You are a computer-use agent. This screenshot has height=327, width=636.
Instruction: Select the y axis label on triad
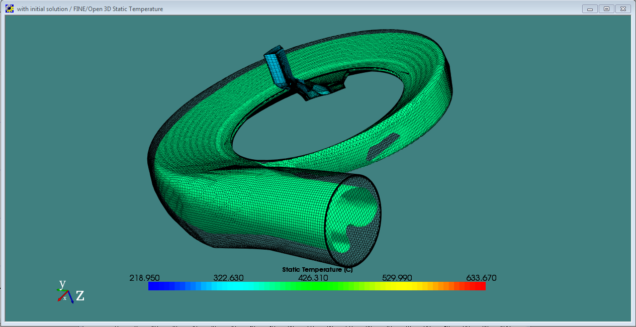62,283
